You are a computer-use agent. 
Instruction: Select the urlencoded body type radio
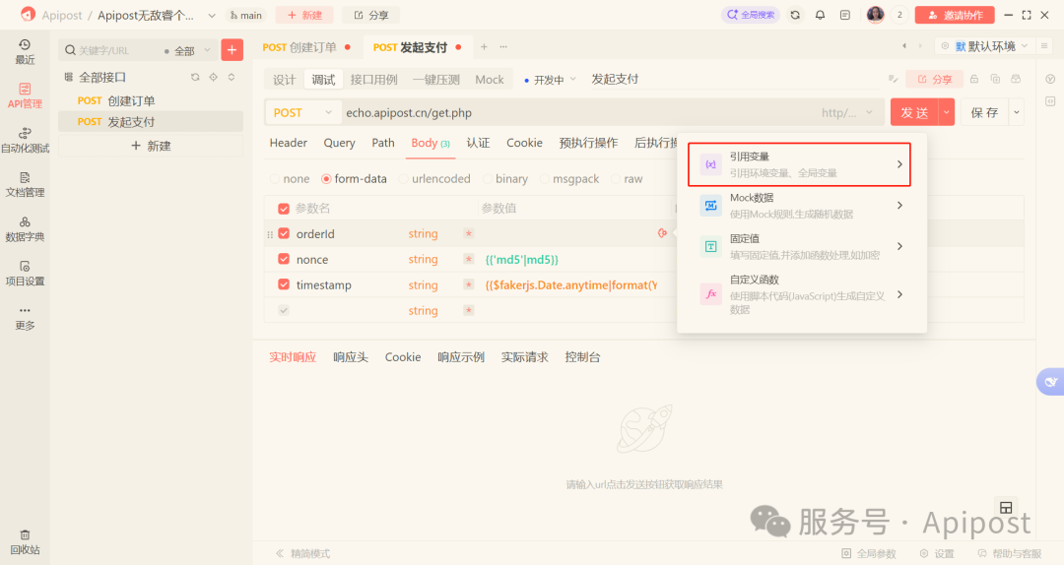(x=404, y=179)
